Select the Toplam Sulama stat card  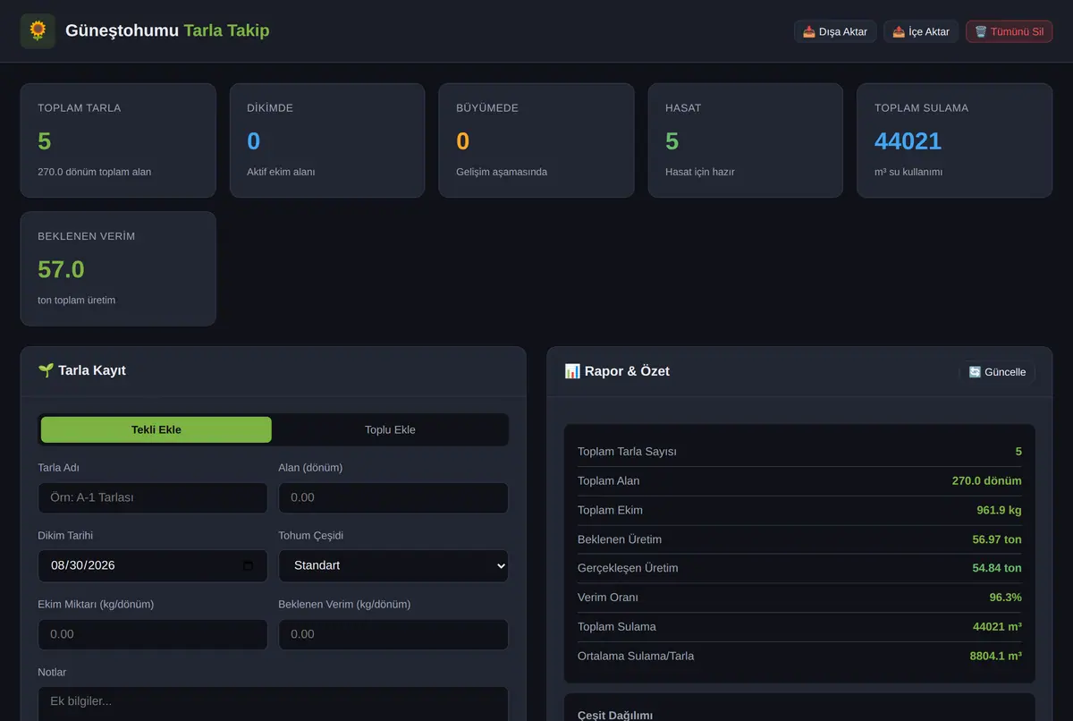tap(955, 140)
